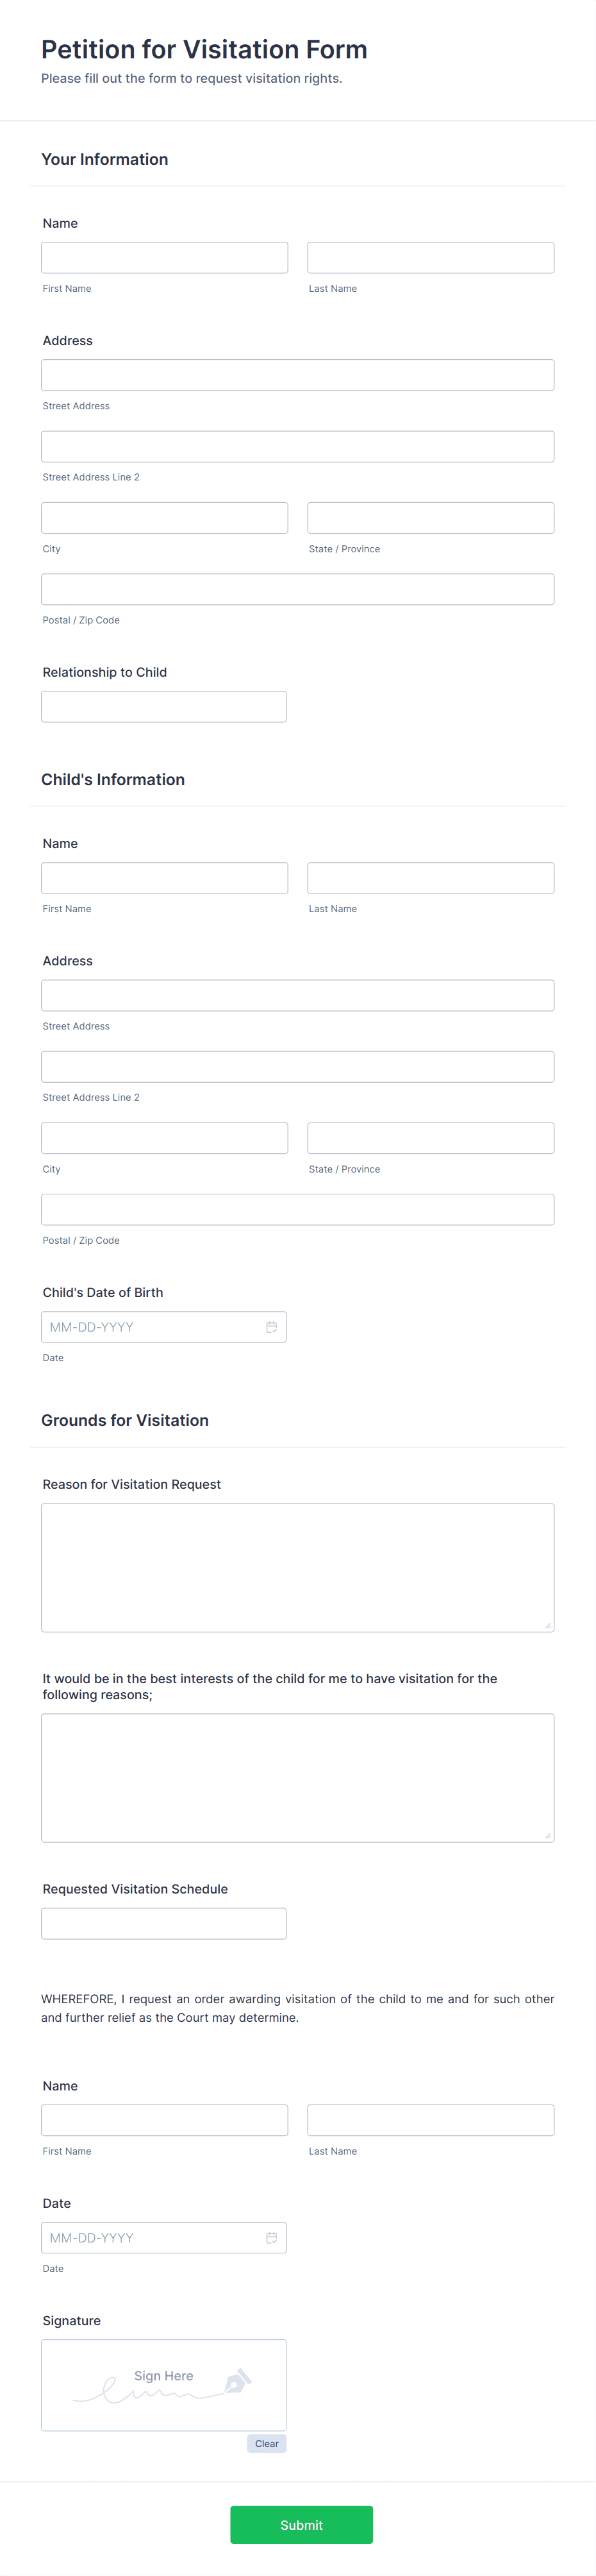Screen dimensions: 596x2576
Task: Select your Street Address Line 2 input
Action: [297, 446]
